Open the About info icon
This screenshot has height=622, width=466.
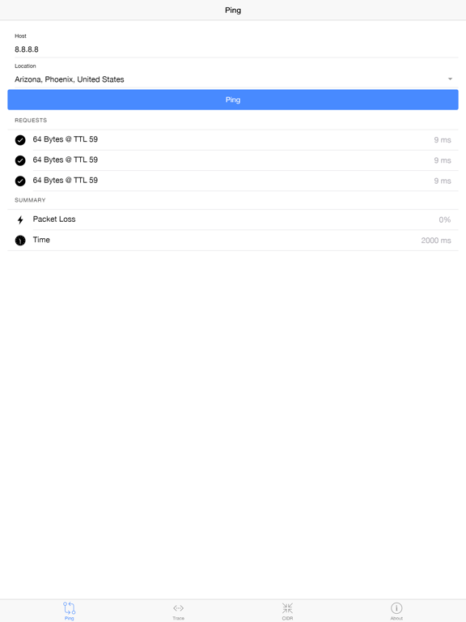coord(396,607)
